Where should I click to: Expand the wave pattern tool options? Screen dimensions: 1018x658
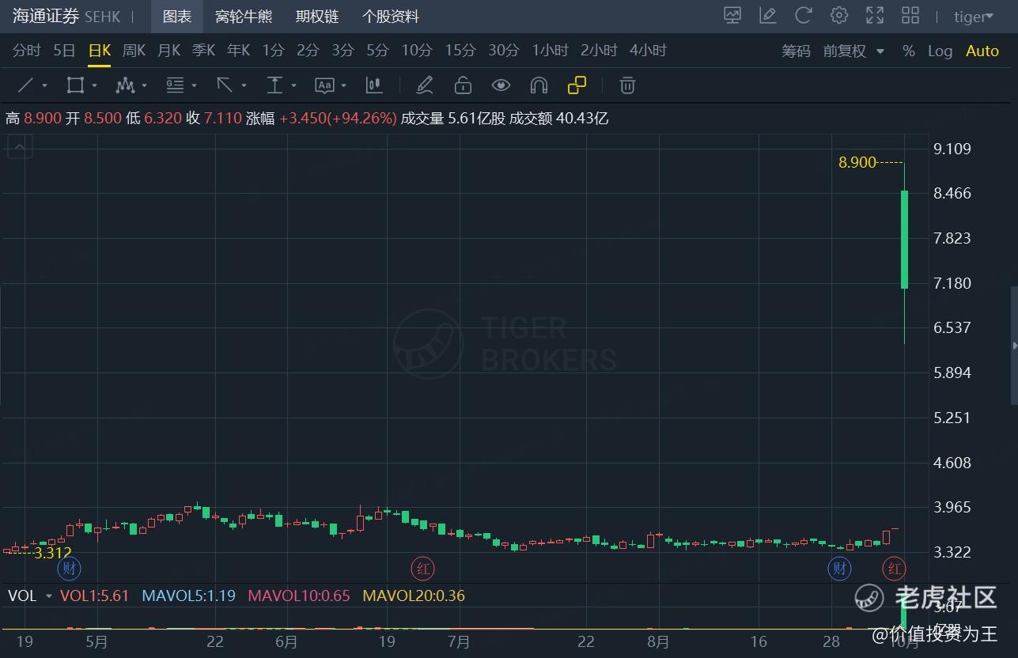click(144, 85)
